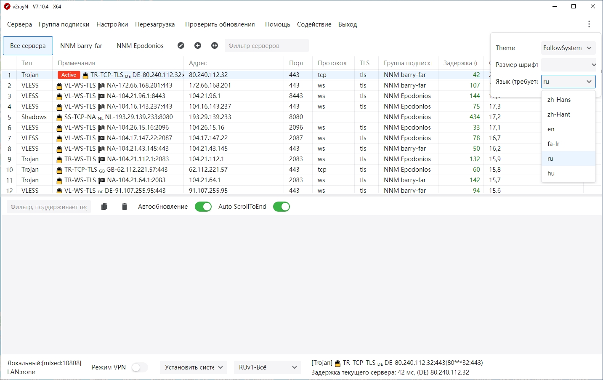Toggle the Auto ScrollToEnd switch
This screenshot has width=603, height=380.
point(282,207)
